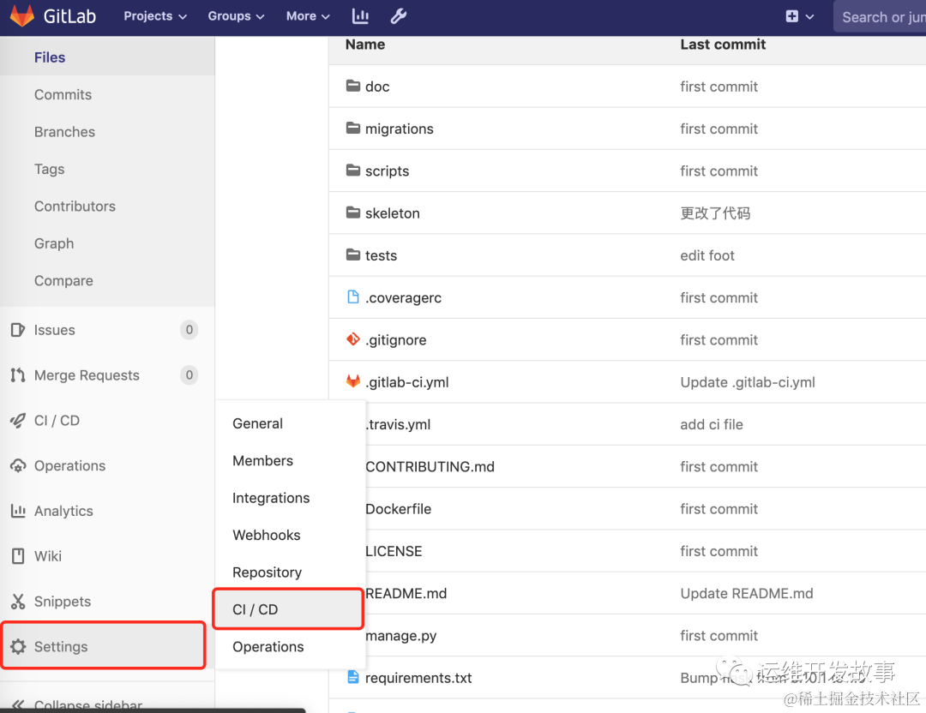This screenshot has width=926, height=713.
Task: Go to Commits in sidebar
Action: pyautogui.click(x=63, y=94)
